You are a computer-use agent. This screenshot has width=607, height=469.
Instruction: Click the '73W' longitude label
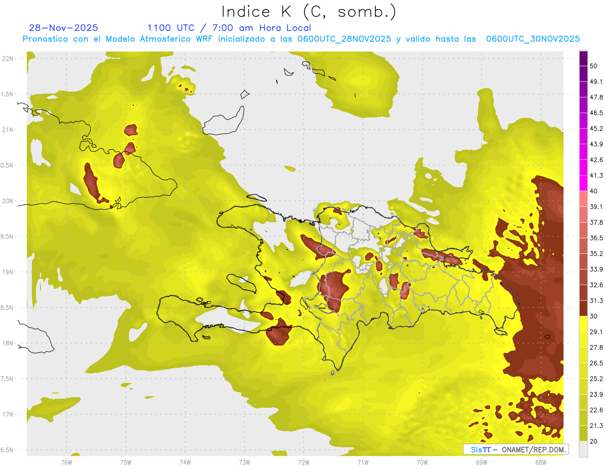[244, 462]
